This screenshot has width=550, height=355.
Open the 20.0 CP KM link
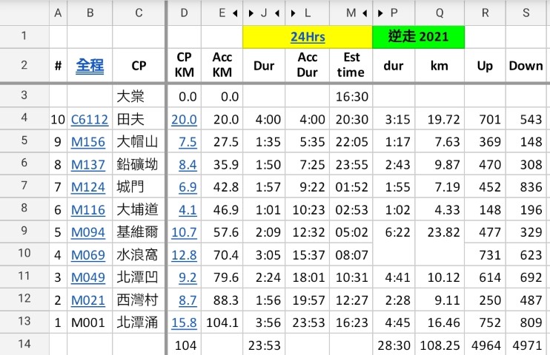point(184,120)
